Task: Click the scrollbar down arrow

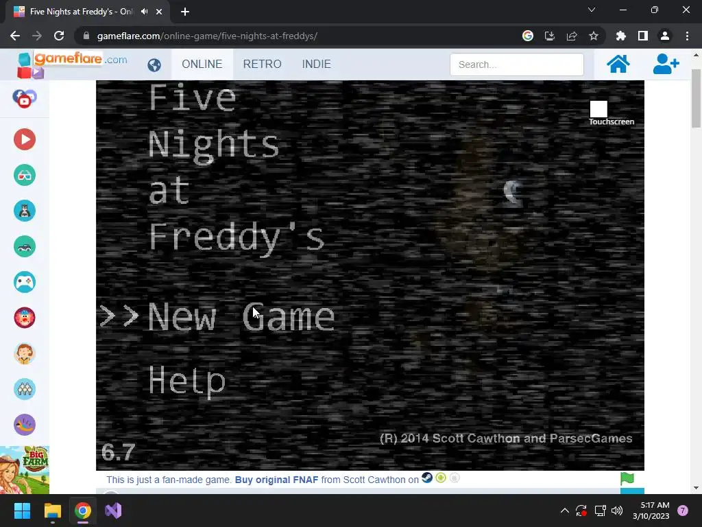Action: pyautogui.click(x=696, y=488)
